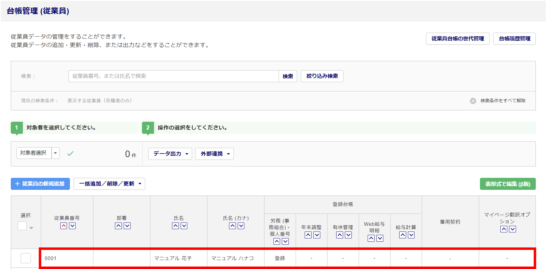The height and width of the screenshot is (269, 546).
Task: Check the box for employee 0001
Action: [x=26, y=258]
